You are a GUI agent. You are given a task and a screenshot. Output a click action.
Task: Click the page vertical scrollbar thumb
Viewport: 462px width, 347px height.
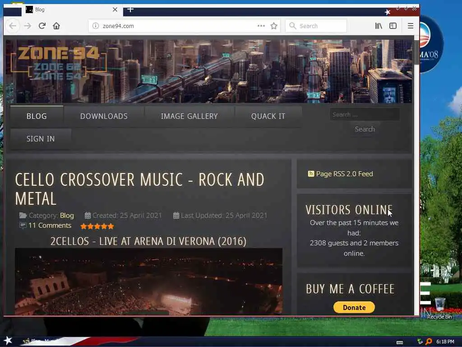[x=416, y=52]
